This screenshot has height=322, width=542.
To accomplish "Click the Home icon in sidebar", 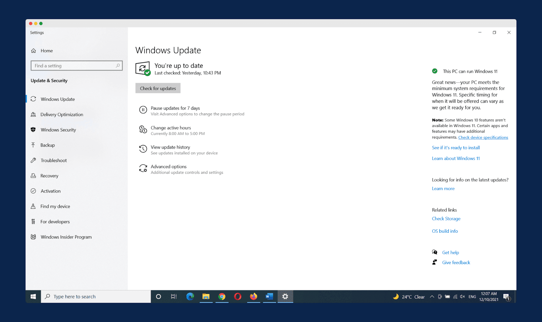I will click(x=34, y=51).
